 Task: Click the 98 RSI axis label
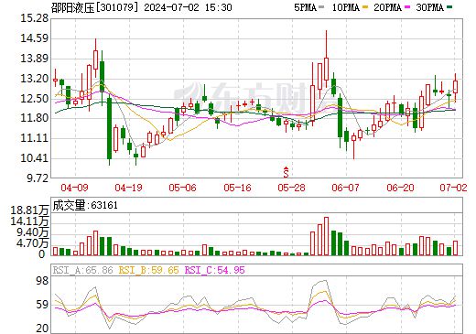point(42,281)
